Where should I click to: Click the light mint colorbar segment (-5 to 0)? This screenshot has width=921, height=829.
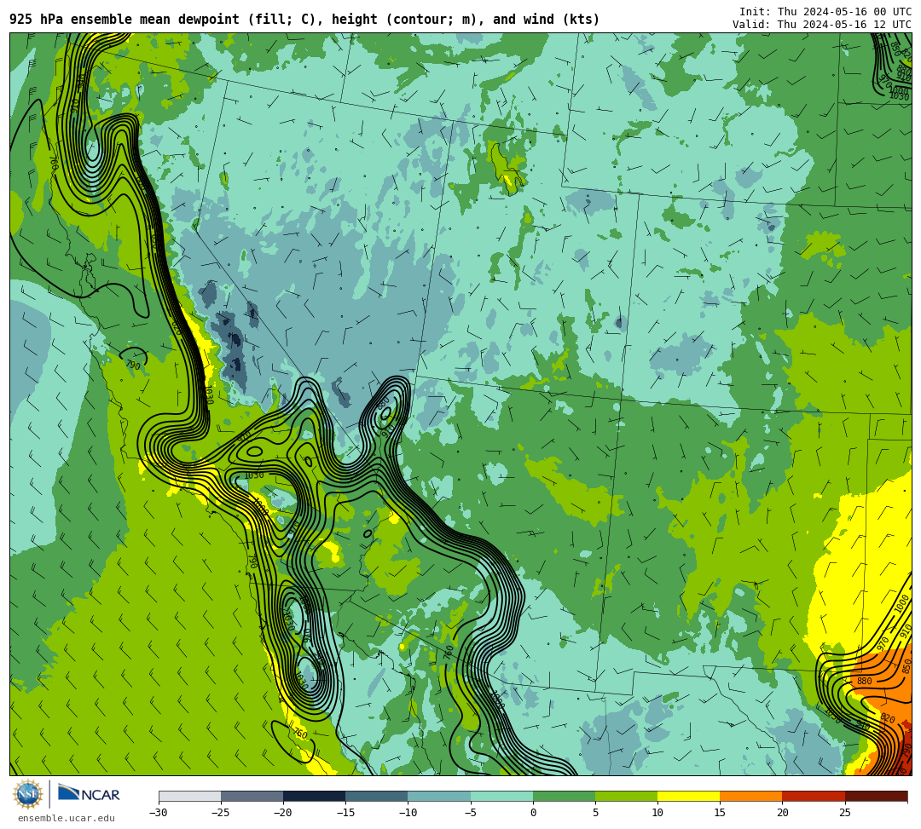coord(501,796)
